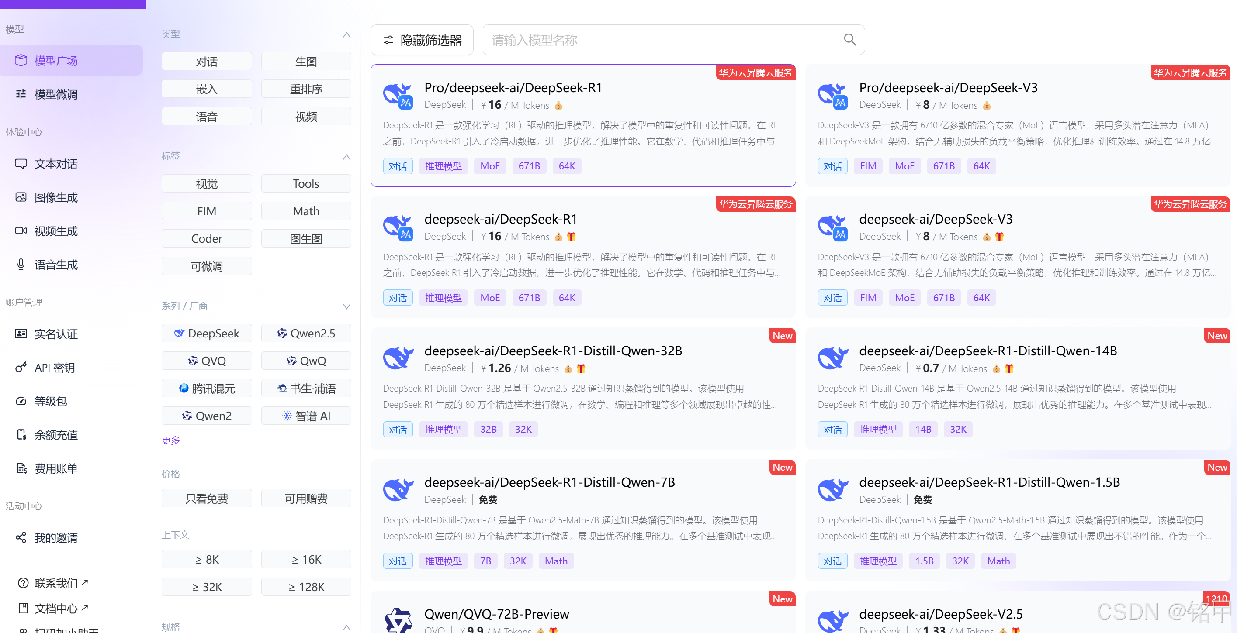The image size is (1237, 633).
Task: Click the 隐藏筛选器 button
Action: pos(422,40)
